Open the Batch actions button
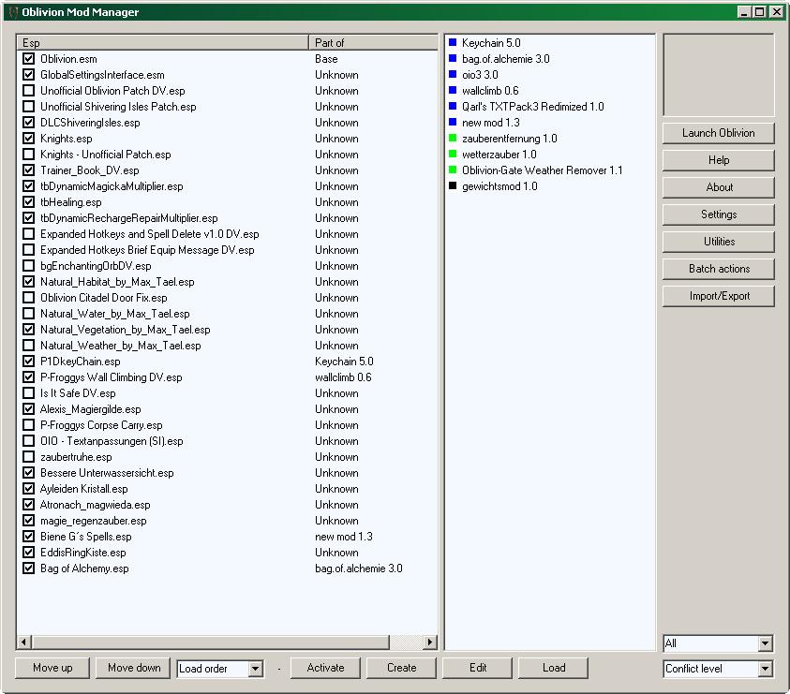The image size is (790, 694). tap(719, 269)
